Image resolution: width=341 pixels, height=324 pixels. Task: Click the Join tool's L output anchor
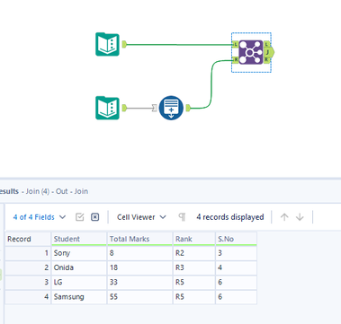click(267, 44)
